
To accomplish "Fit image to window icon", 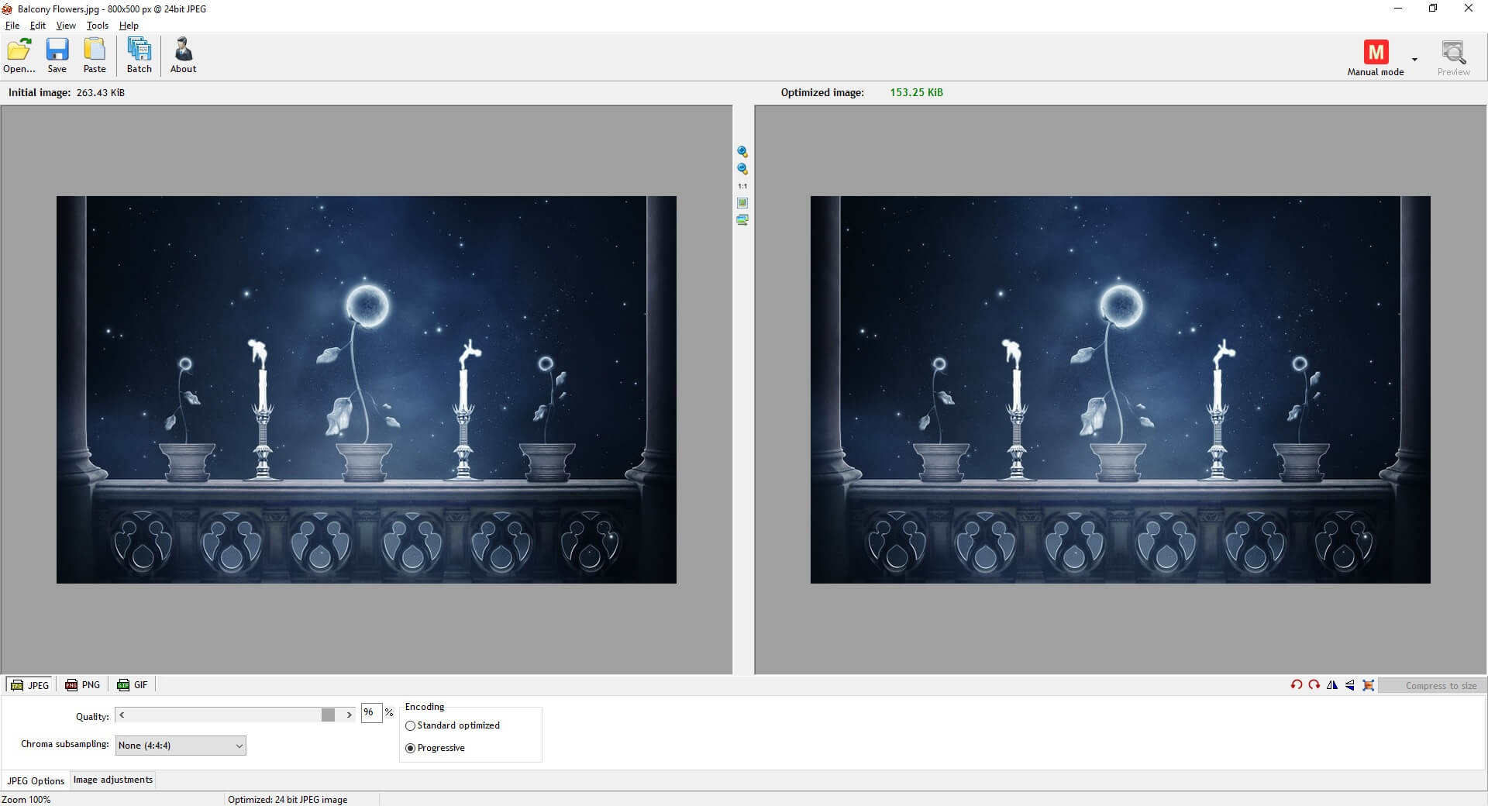I will 742,203.
